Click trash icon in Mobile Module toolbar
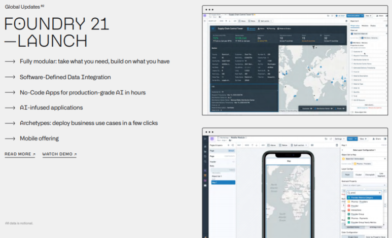The width and height of the screenshot is (392, 238). pos(337,145)
